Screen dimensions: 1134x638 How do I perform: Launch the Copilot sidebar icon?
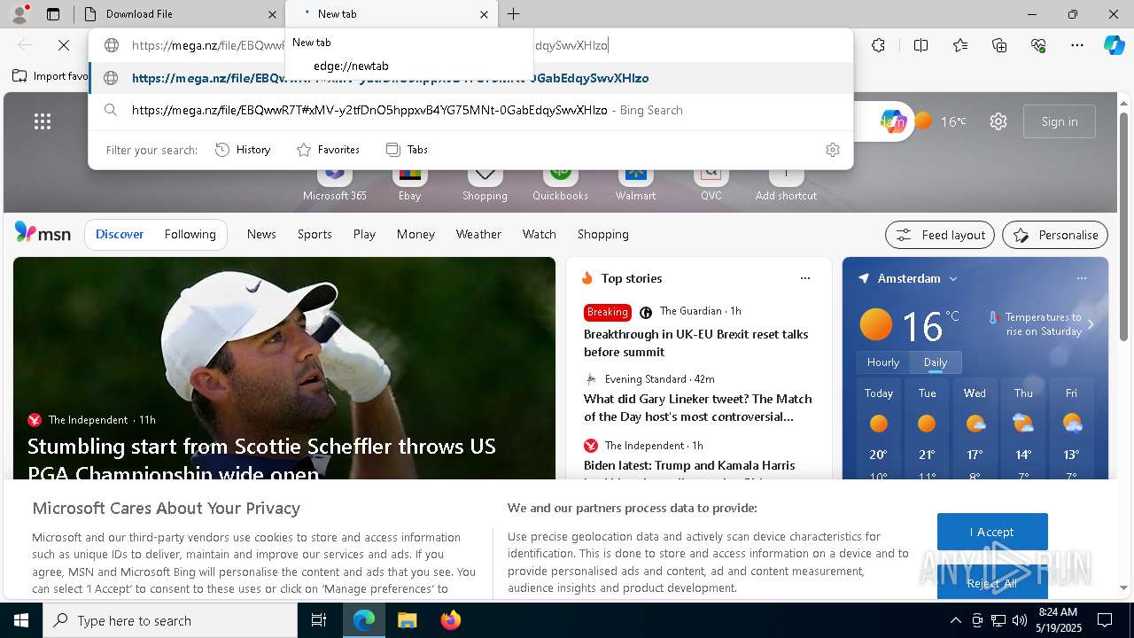coord(1114,45)
